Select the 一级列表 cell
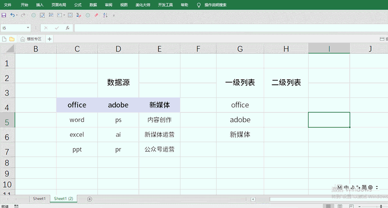388x208 pixels. tap(240, 83)
